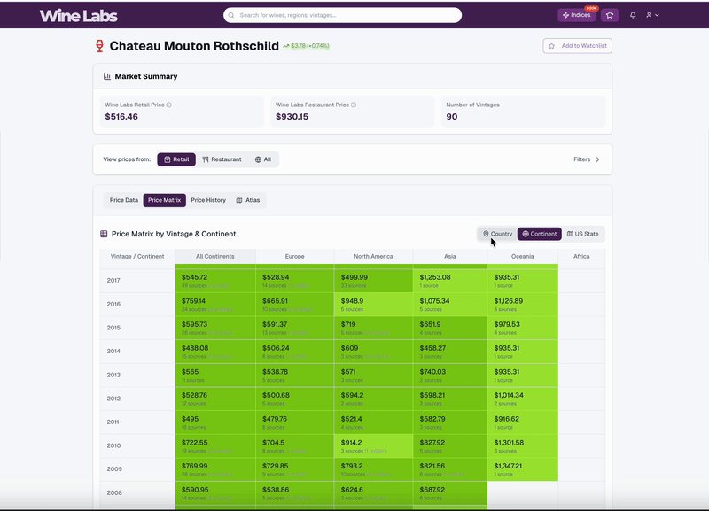Click the Europe column header
The height and width of the screenshot is (511, 709).
tap(295, 256)
